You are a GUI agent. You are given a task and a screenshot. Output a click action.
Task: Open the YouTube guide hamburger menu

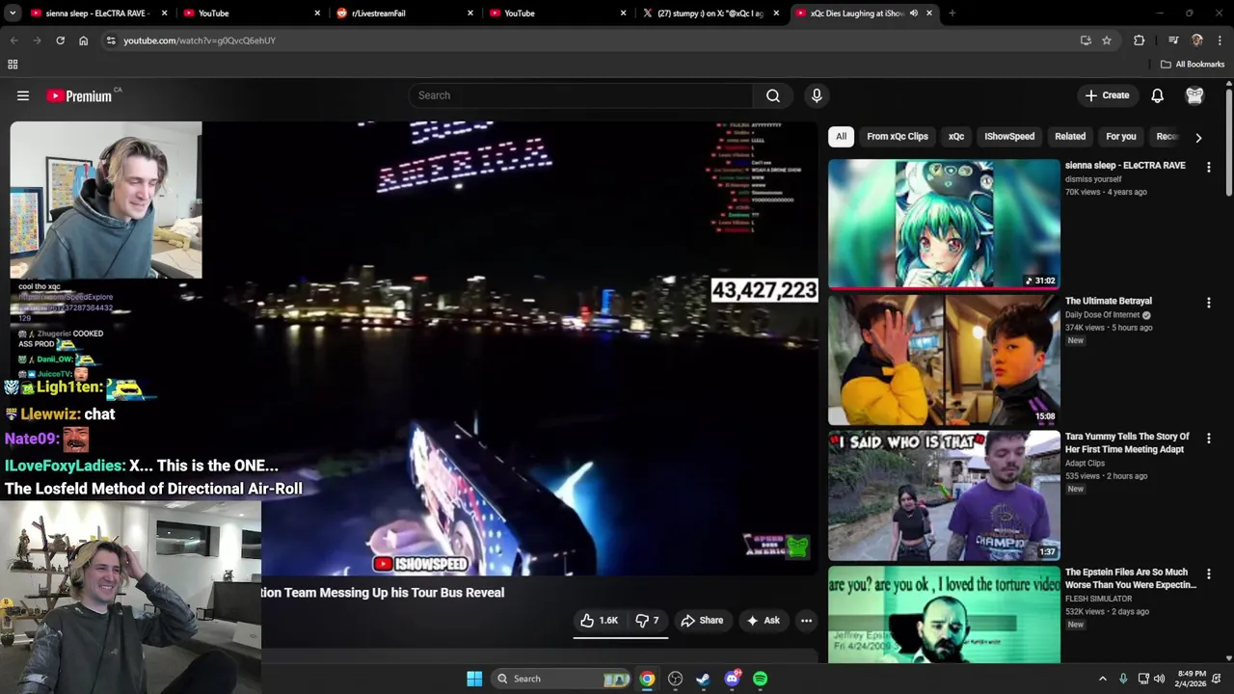pos(23,95)
